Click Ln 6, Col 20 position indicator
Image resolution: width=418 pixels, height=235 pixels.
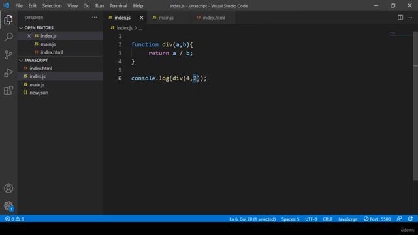[252, 219]
